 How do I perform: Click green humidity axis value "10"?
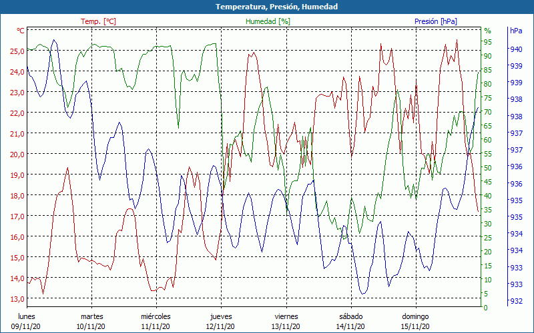click(488, 280)
